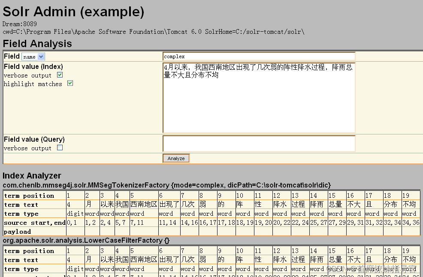Toggle highlight matches checkbox
This screenshot has height=277, width=423.
tap(70, 83)
